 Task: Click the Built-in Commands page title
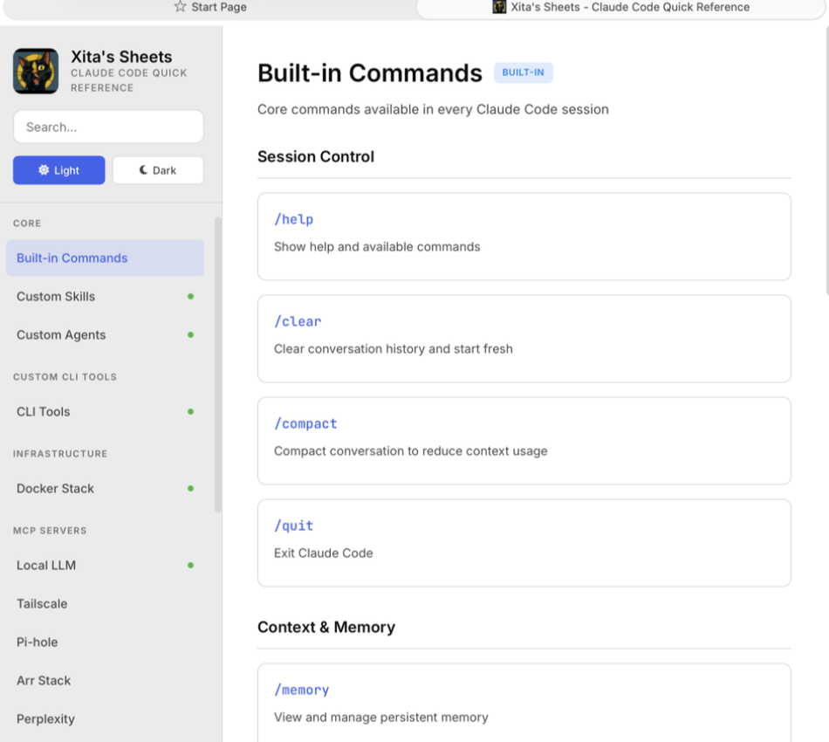point(370,73)
